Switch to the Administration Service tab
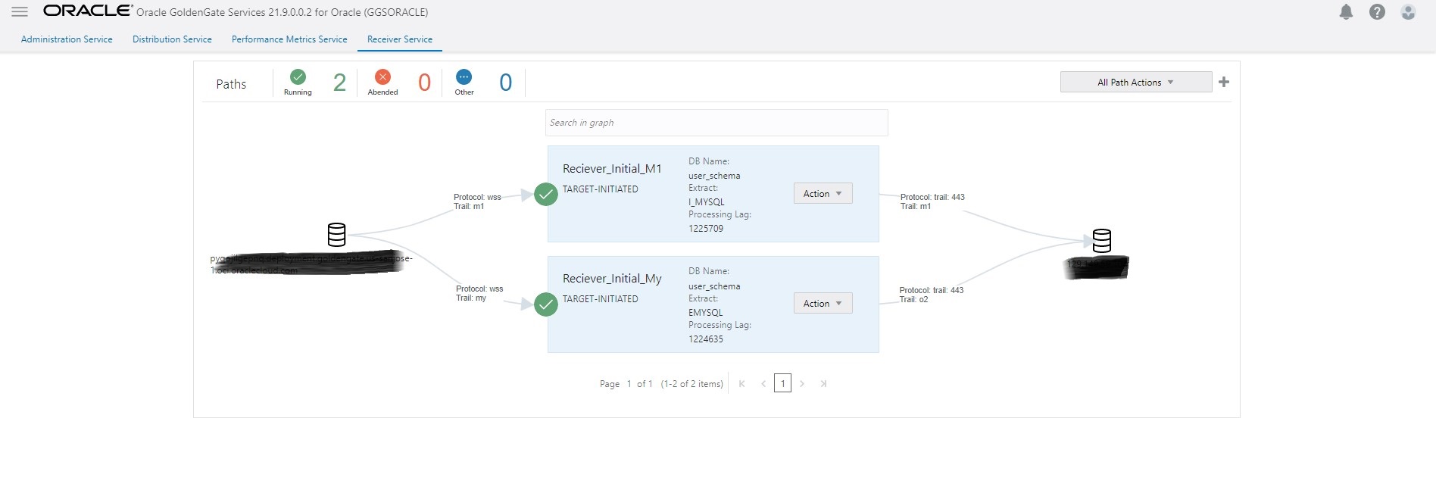The height and width of the screenshot is (487, 1436). coord(67,39)
